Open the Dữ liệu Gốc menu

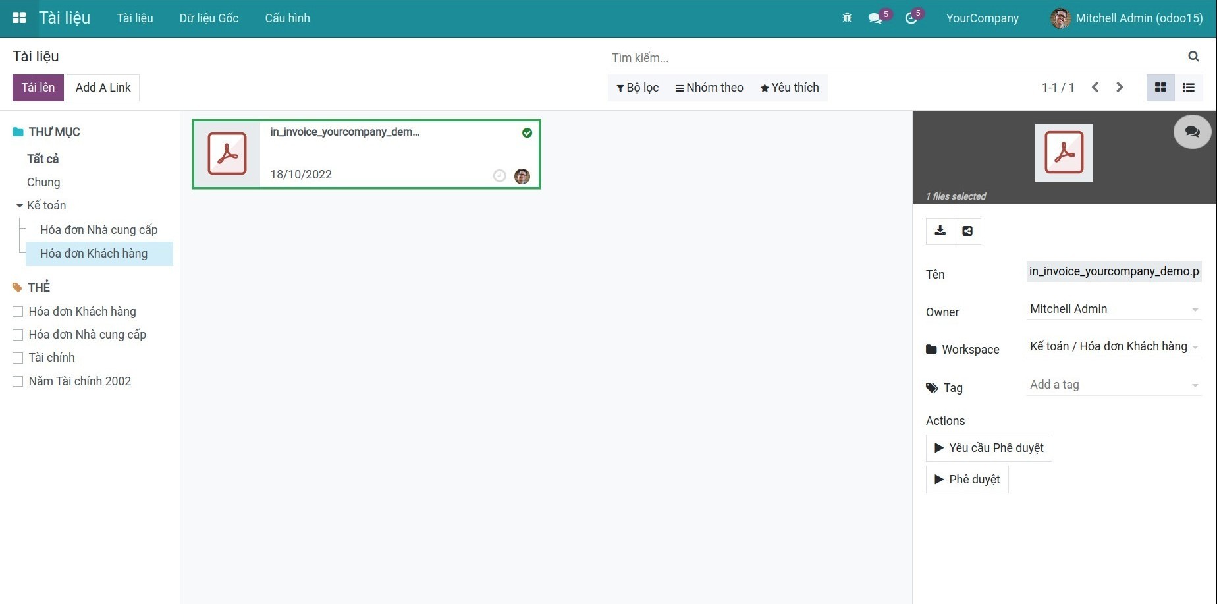pyautogui.click(x=209, y=18)
